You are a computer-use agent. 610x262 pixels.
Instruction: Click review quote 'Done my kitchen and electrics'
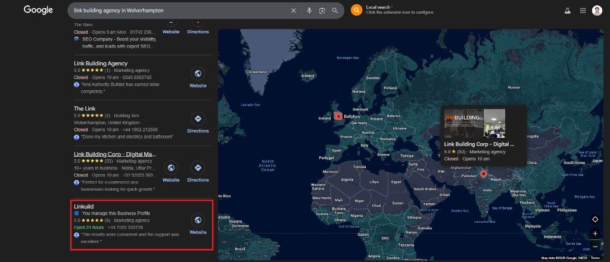click(127, 137)
